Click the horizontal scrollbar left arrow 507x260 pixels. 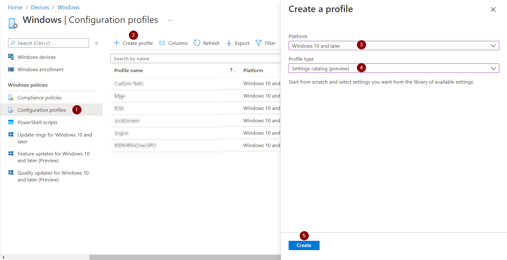pos(3,257)
